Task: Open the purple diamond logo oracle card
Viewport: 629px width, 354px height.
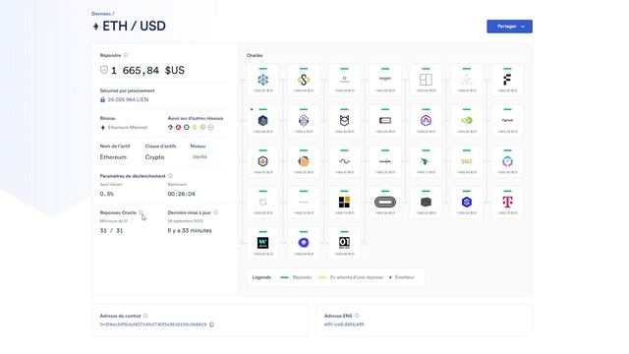Action: (x=304, y=120)
